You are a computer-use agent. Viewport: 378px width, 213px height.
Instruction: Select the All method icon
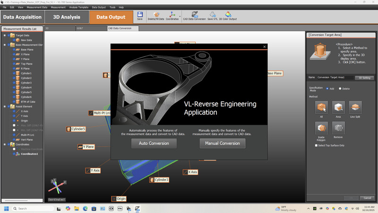(x=321, y=107)
